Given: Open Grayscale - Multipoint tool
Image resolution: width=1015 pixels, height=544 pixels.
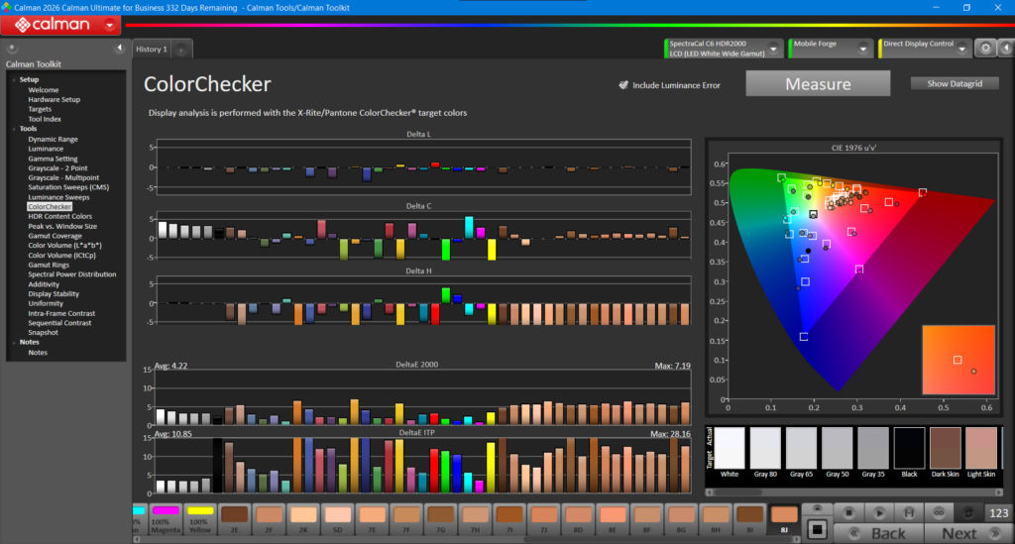Looking at the screenshot, I should coord(63,177).
